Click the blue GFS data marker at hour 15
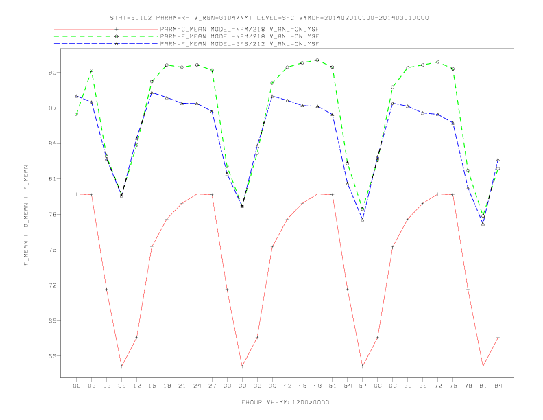 tap(152, 93)
